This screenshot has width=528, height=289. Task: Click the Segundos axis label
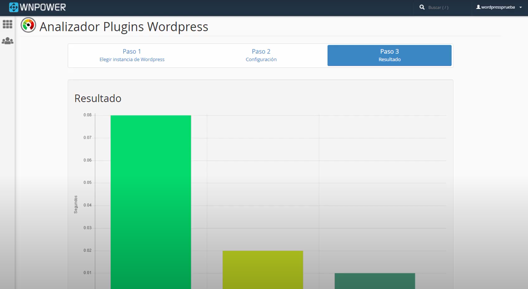(76, 205)
